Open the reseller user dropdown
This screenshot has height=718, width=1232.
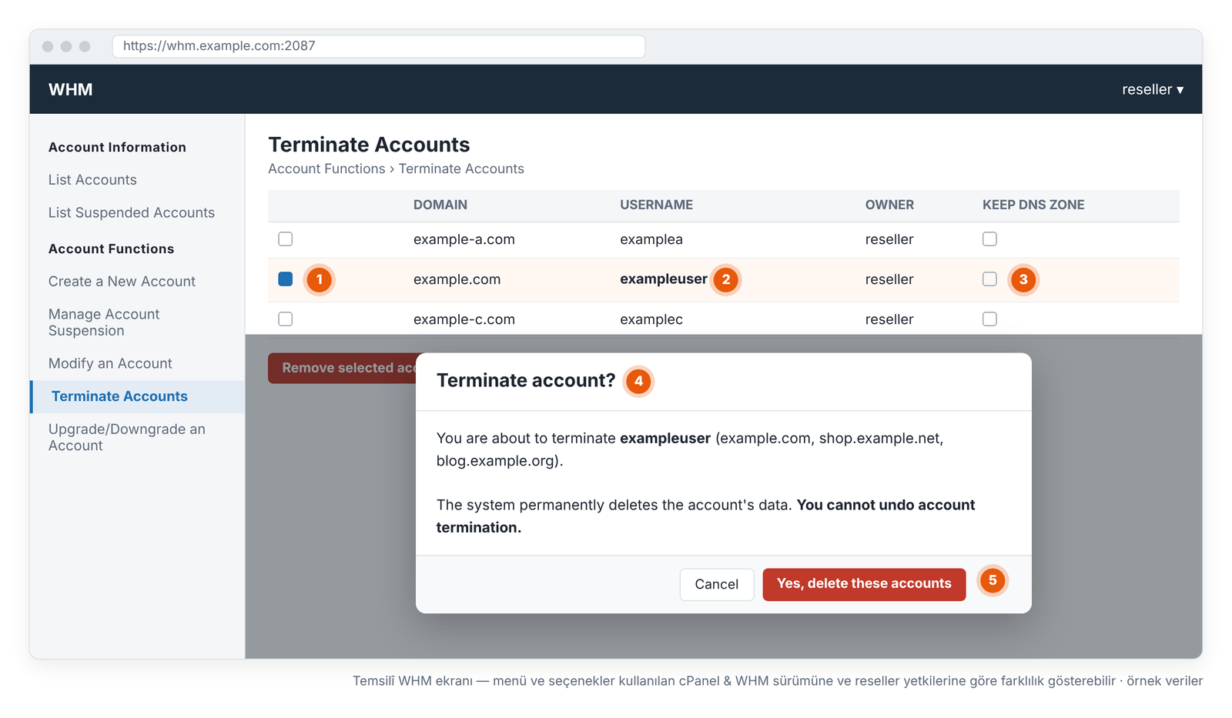tap(1153, 89)
